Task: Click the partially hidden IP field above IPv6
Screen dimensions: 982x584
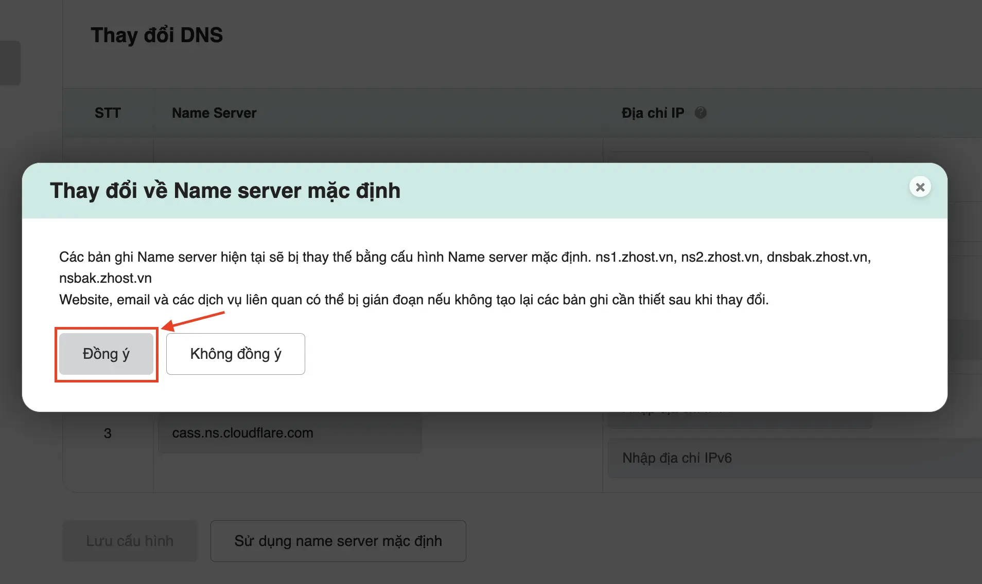Action: 740,420
